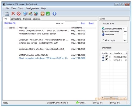Select log row 'Cerberus added to Windows Firewall Exception list'
The height and width of the screenshot is (107, 133).
point(50,49)
